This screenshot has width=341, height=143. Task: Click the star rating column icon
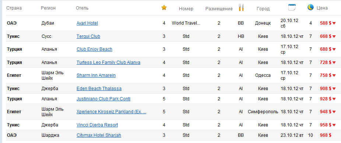[164, 8]
